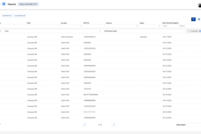The height and width of the screenshot is (134, 201).
Task: Open the Rapoarte menu item
Action: pos(12,4)
